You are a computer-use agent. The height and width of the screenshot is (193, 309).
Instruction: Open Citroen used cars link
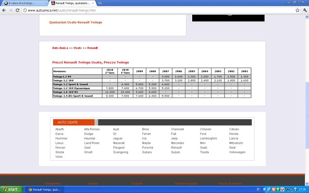coord(234,129)
